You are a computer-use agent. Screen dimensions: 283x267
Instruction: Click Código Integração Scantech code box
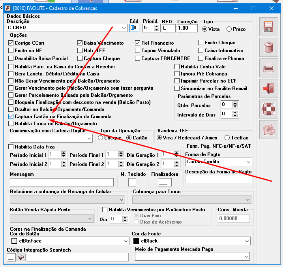pos(11,258)
